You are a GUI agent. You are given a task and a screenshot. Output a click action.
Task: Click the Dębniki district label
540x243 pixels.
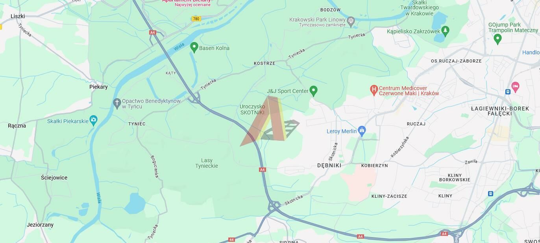point(329,166)
